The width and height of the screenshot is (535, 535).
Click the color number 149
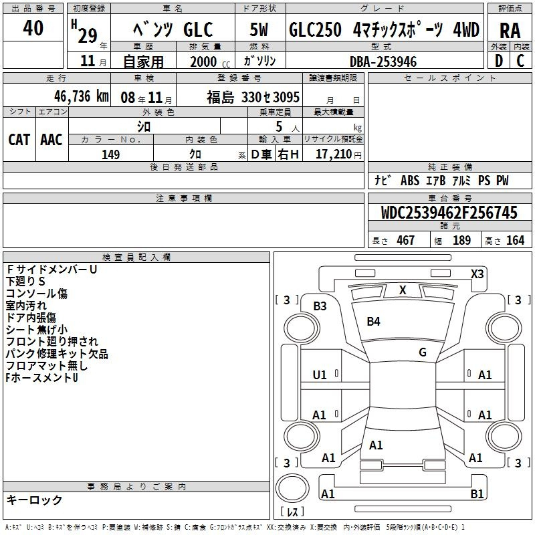110,154
